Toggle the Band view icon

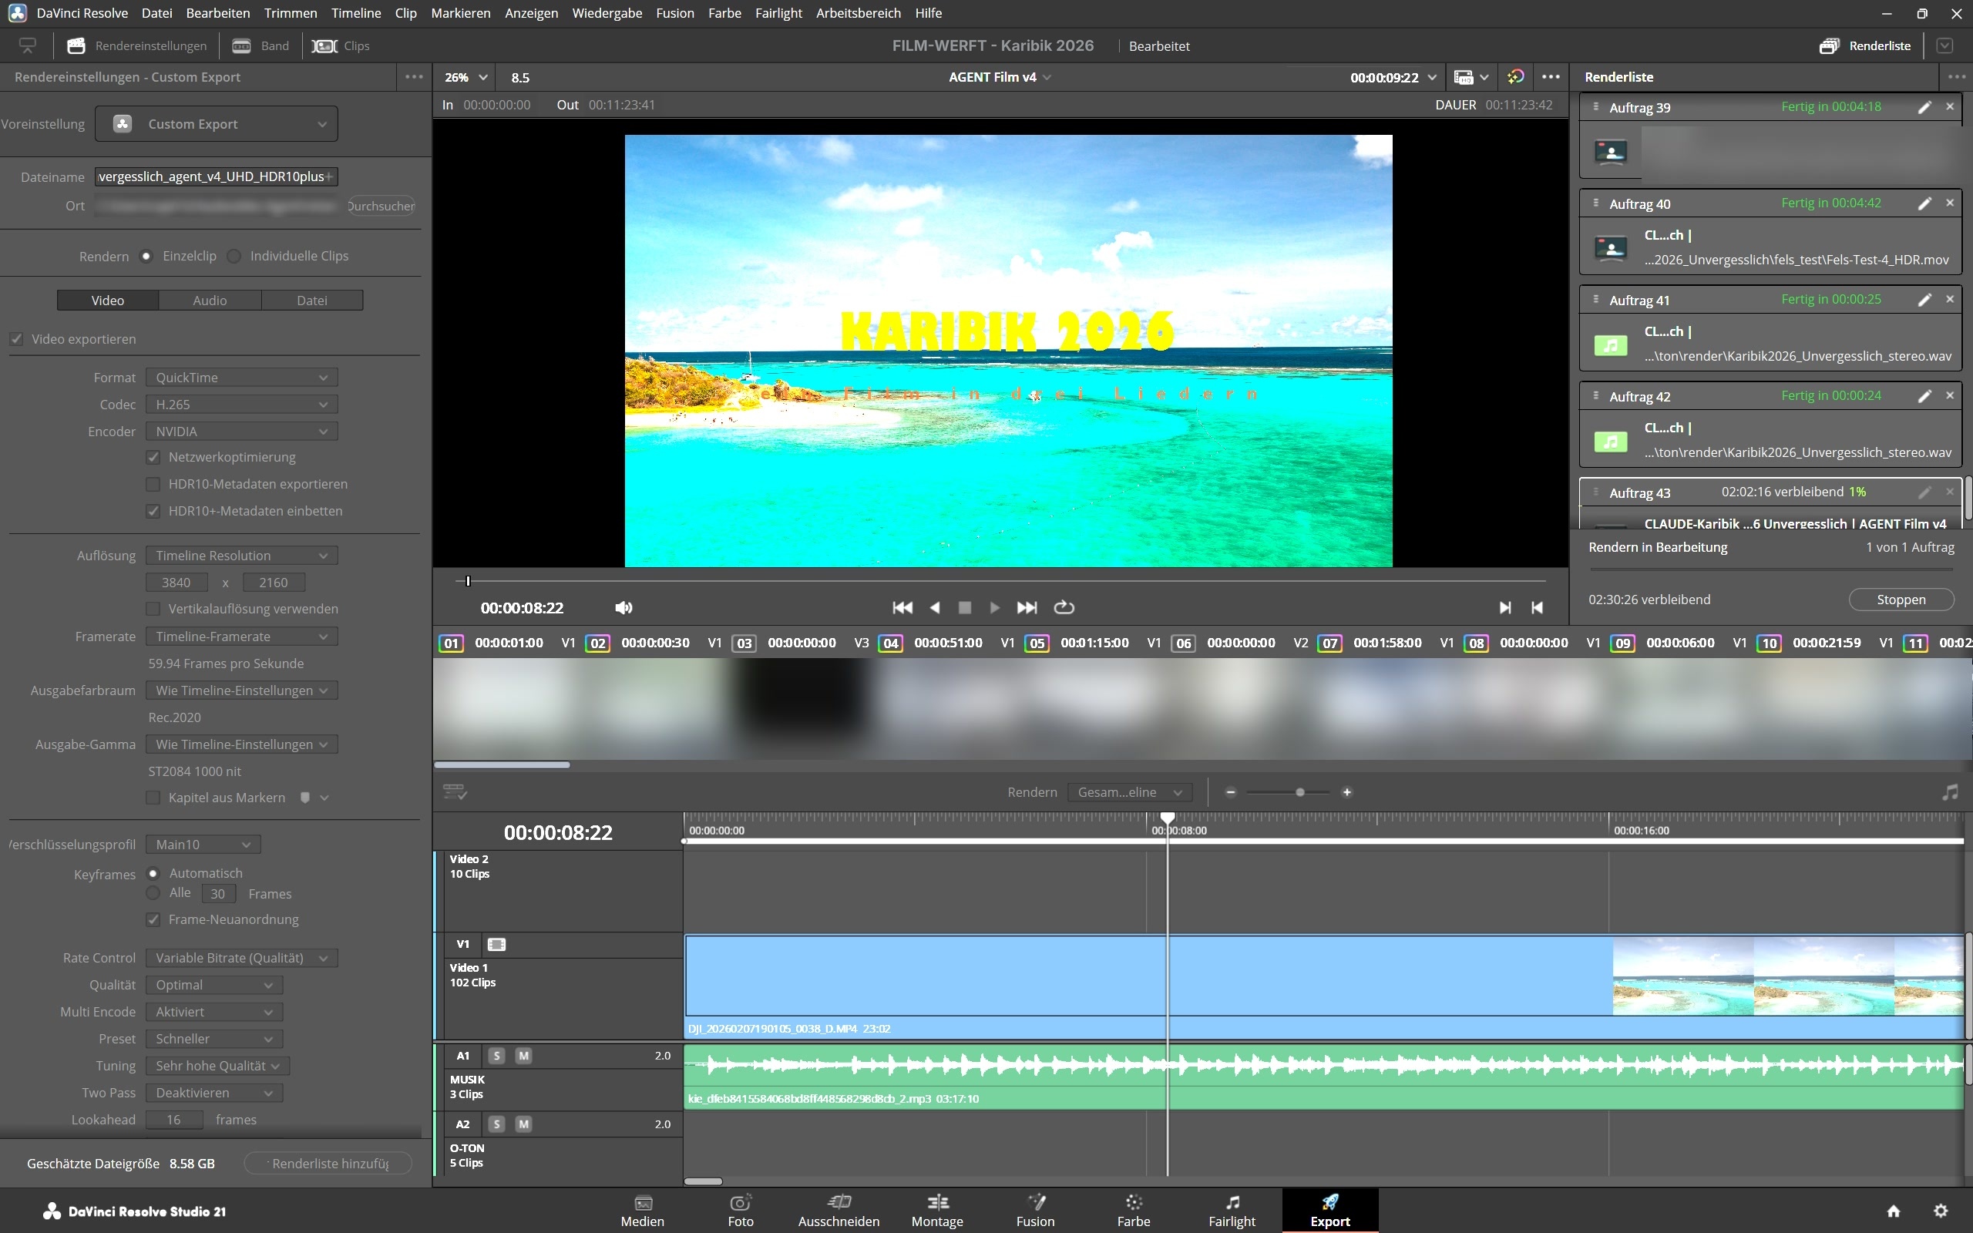242,45
